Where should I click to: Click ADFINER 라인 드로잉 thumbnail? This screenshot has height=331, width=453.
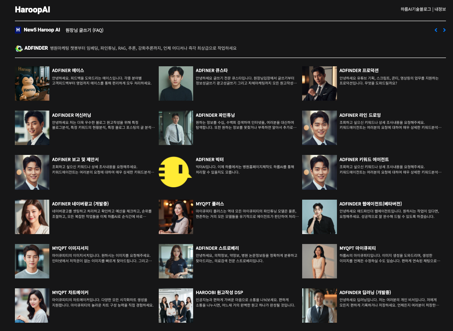point(320,128)
